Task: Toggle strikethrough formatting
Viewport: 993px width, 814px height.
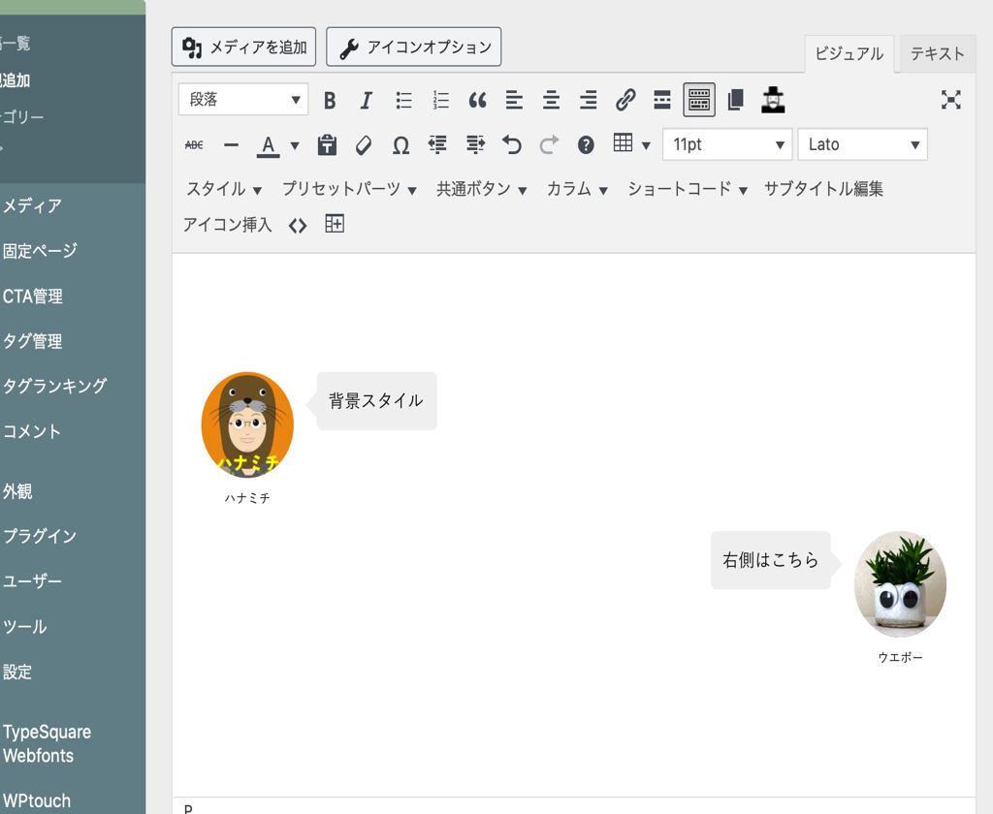Action: 194,145
